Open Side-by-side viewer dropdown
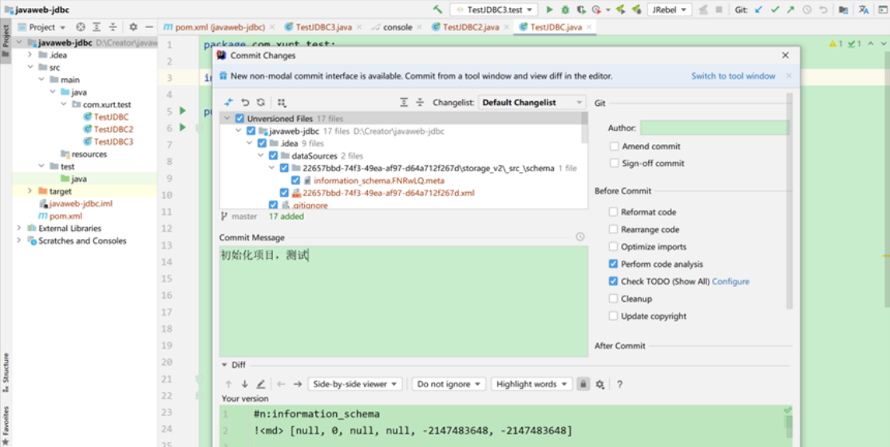 pos(355,384)
